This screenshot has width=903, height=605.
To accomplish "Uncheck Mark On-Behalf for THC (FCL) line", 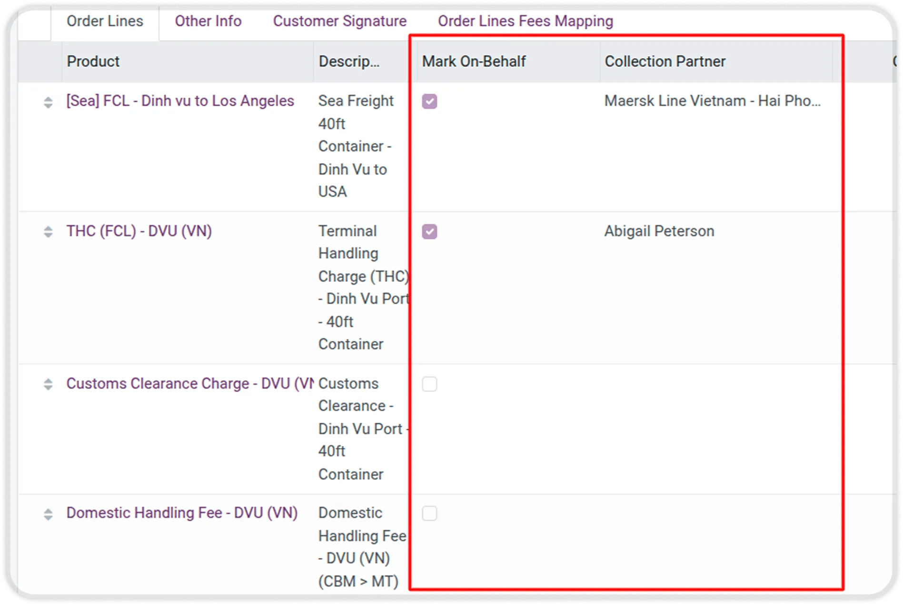I will [x=429, y=232].
